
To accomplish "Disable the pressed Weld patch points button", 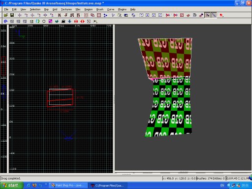I will [x=207, y=15].
